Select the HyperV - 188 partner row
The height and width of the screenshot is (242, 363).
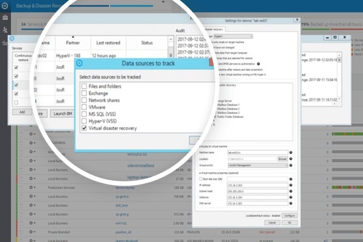[68, 56]
